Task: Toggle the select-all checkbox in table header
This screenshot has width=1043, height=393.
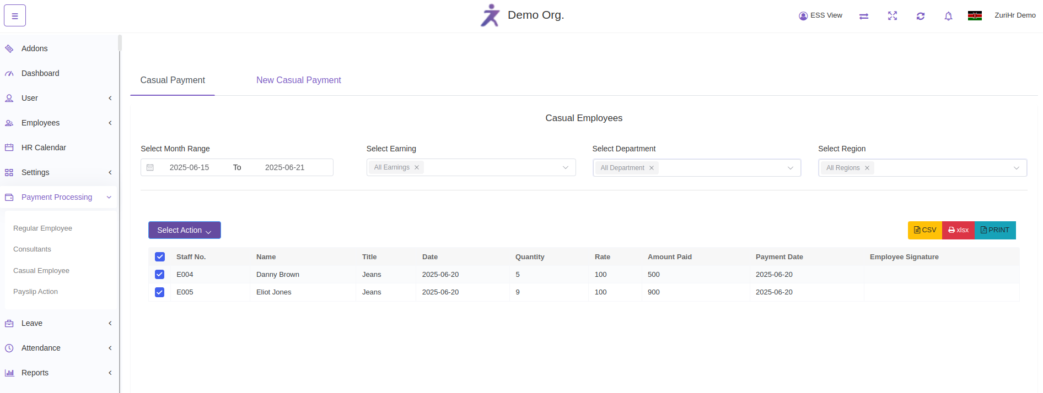Action: tap(160, 256)
